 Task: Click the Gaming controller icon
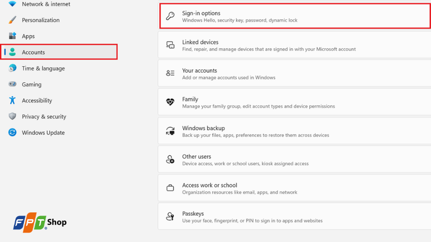[x=12, y=84]
